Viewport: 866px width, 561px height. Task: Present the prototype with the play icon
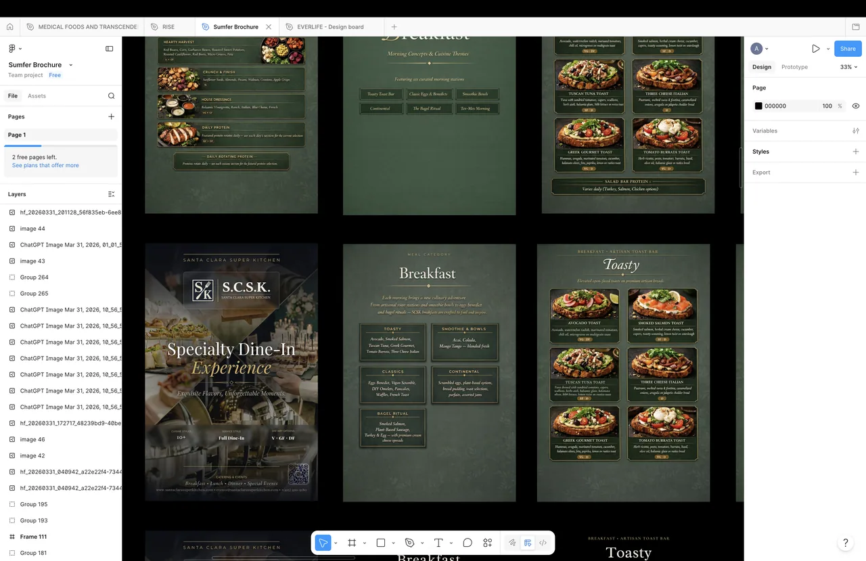click(x=816, y=49)
